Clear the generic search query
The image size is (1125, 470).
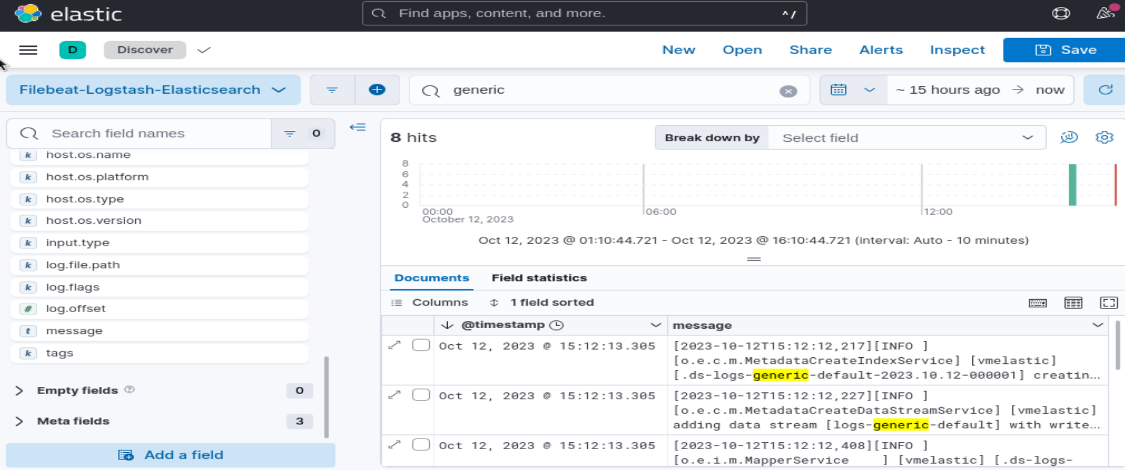pyautogui.click(x=788, y=91)
